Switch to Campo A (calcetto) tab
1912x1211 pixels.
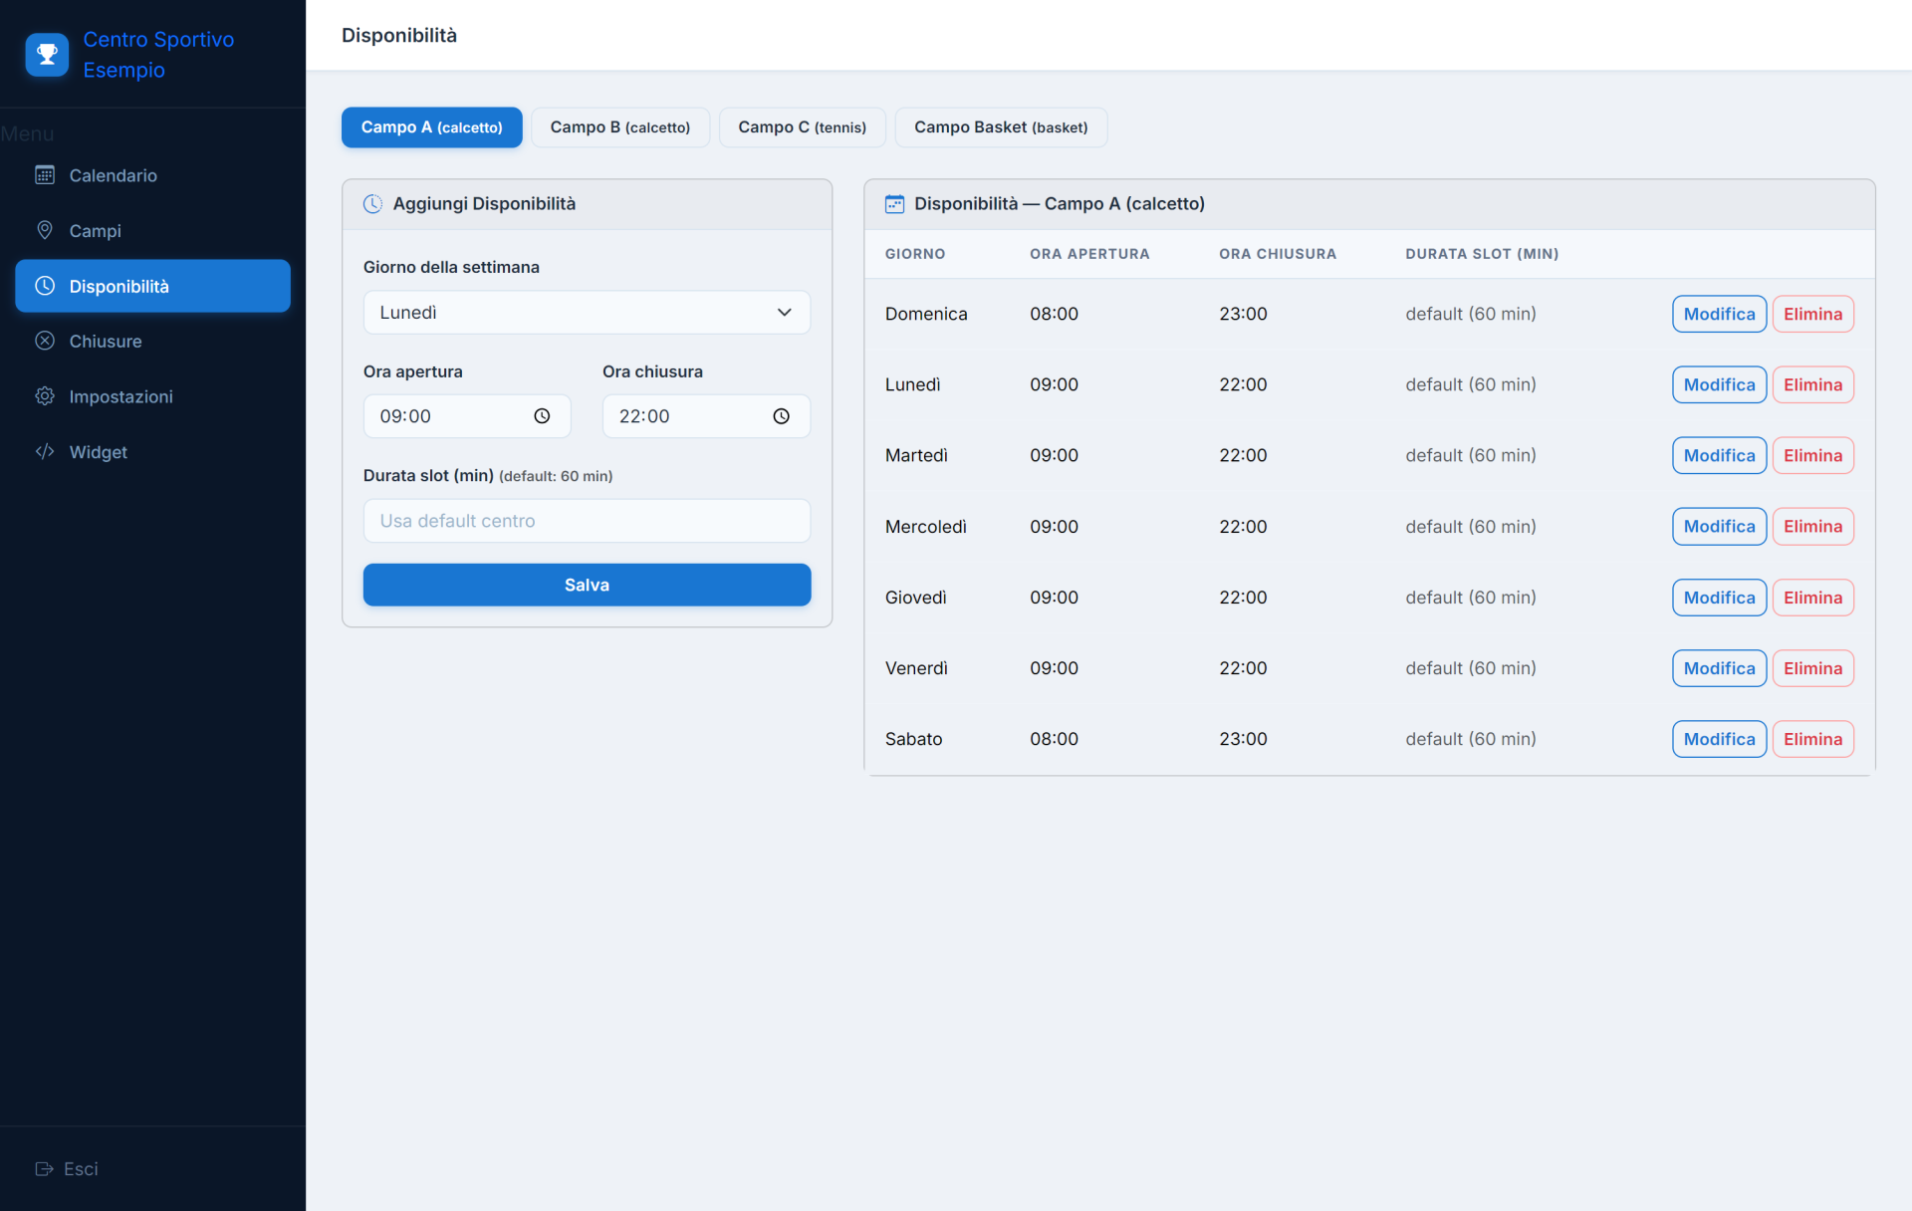point(431,127)
